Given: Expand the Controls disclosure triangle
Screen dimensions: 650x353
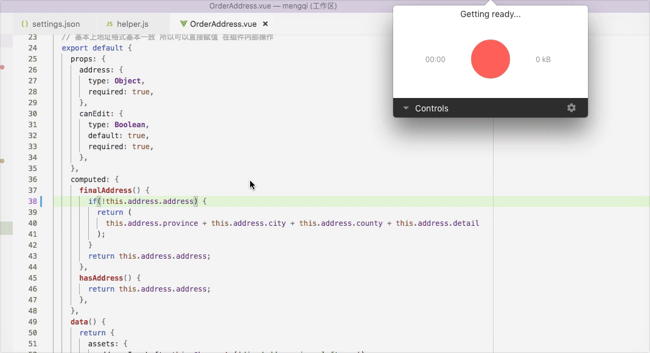Looking at the screenshot, I should pos(406,108).
